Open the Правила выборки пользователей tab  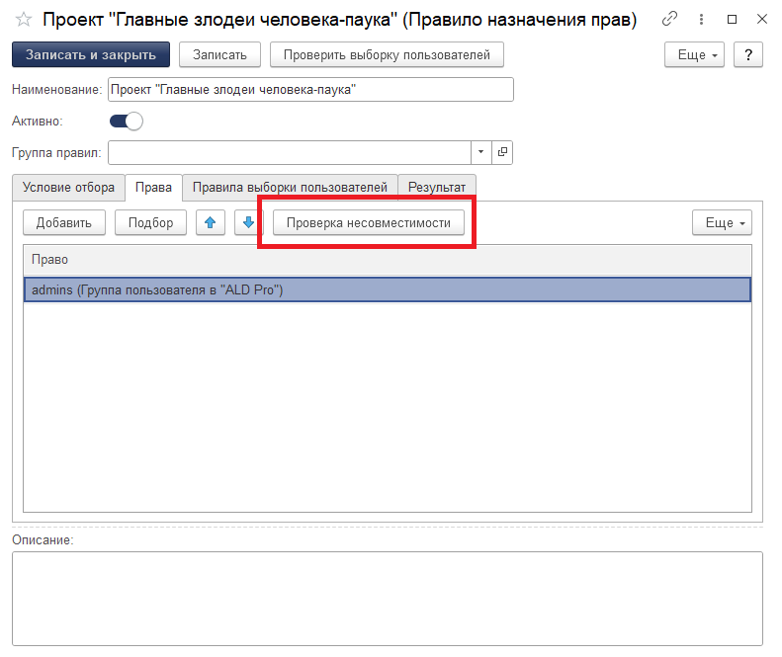tap(290, 188)
